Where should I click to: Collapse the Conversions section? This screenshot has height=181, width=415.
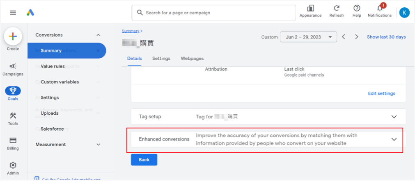pyautogui.click(x=98, y=35)
